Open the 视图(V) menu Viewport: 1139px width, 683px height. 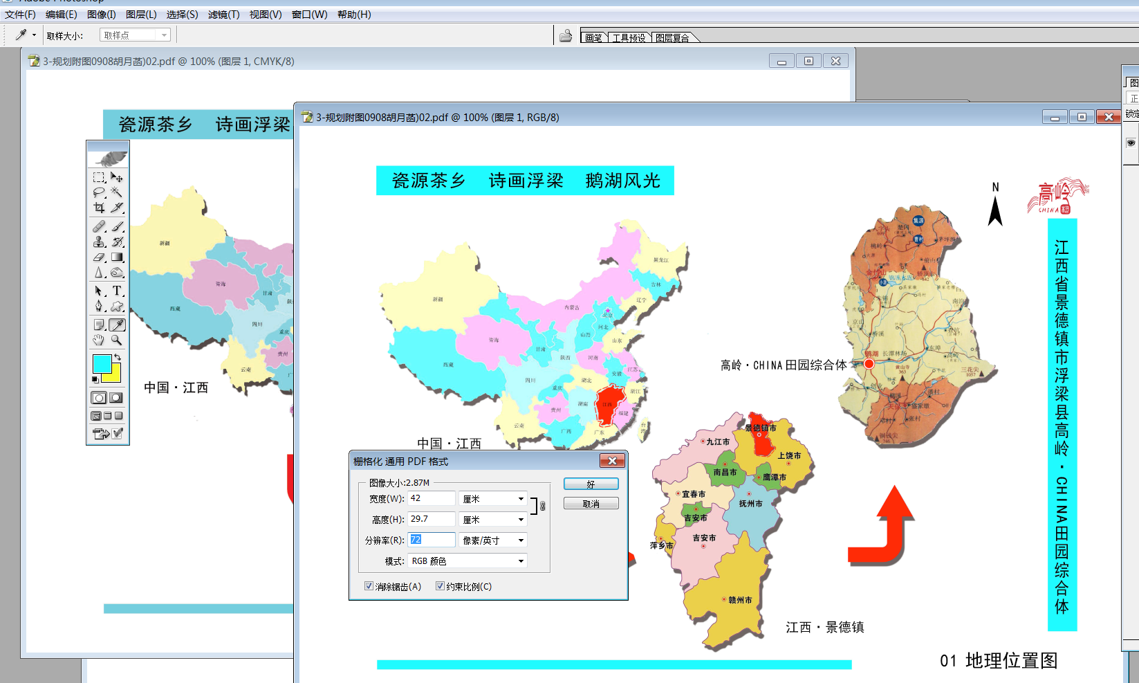click(266, 15)
